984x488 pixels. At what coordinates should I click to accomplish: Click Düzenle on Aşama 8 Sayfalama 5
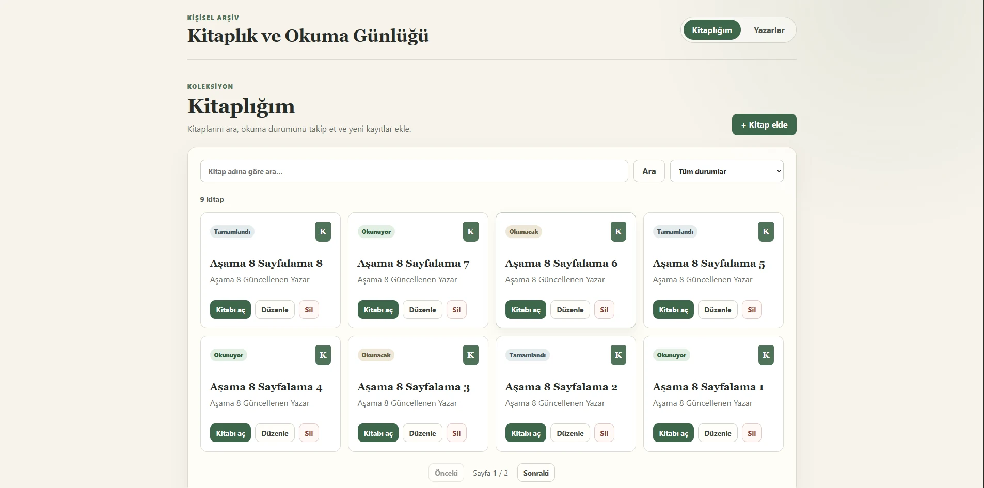[718, 310]
